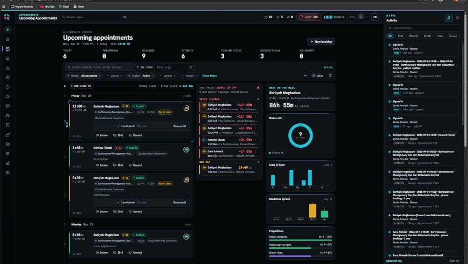
Task: Click the people count 3 in the top bar
Action: click(x=280, y=17)
